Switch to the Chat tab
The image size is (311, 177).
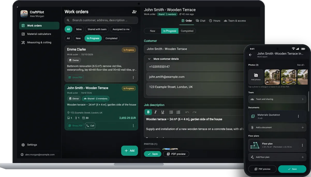tap(201, 21)
